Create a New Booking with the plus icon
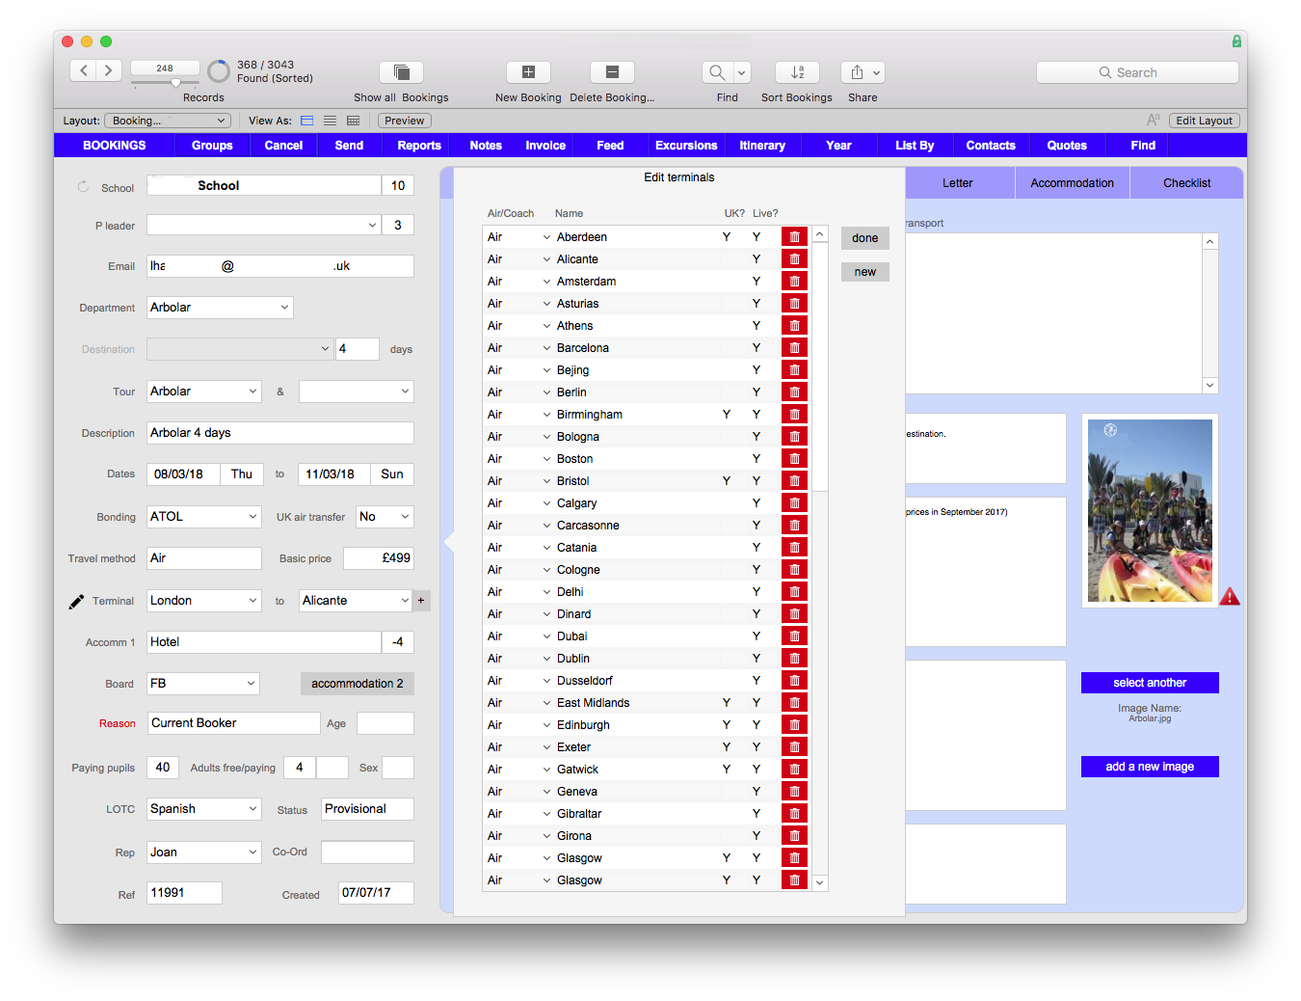The image size is (1301, 1001). (x=528, y=71)
